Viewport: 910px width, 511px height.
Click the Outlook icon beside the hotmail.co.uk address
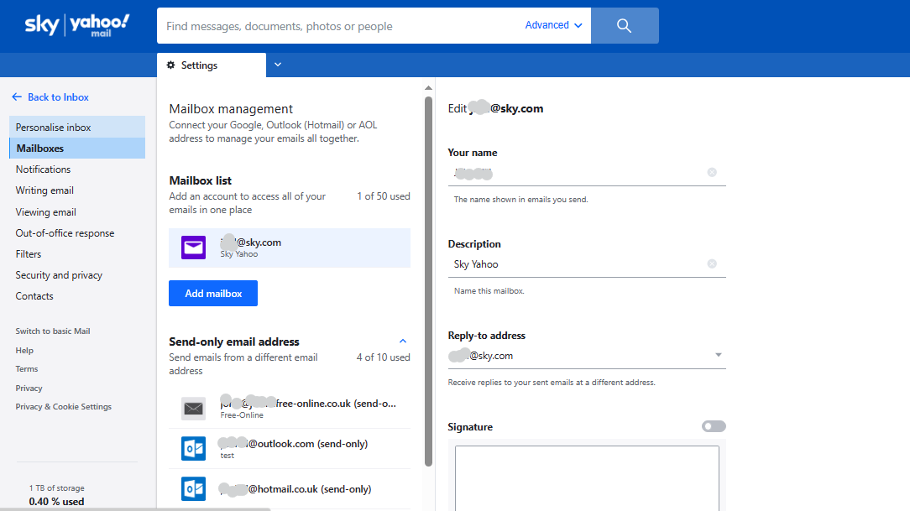tap(193, 488)
